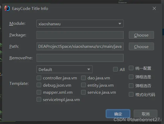Click the 确定 confirm button
The width and height of the screenshot is (164, 124).
click(x=118, y=114)
